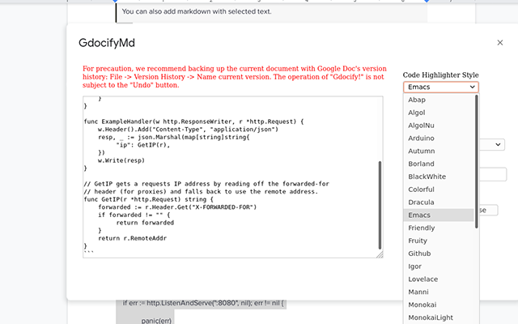This screenshot has height=324, width=518.
Task: Click the red backup precaution warning text
Action: click(x=235, y=77)
